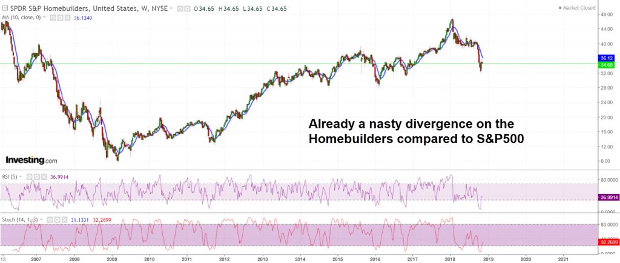This screenshot has height=263, width=620.
Task: Open the MA indicator settings gear
Action: pyautogui.click(x=60, y=18)
